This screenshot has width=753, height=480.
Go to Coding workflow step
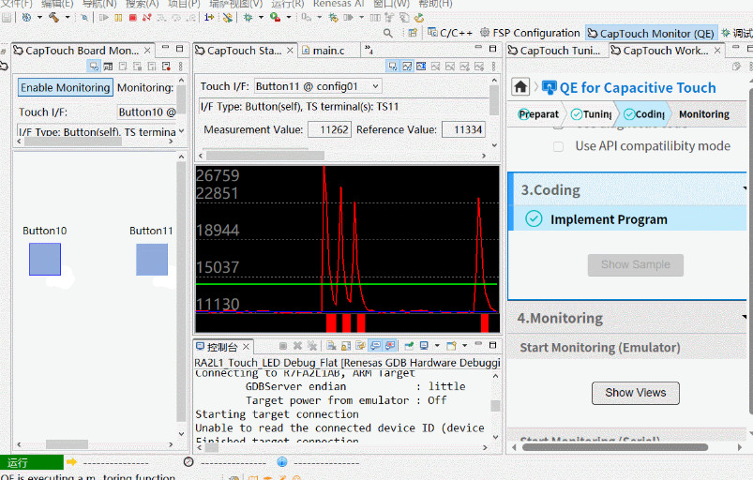tap(644, 114)
